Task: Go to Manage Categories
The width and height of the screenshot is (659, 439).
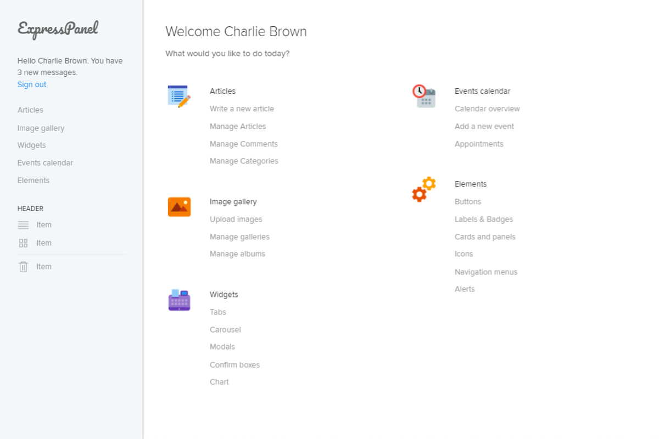Action: pyautogui.click(x=244, y=161)
